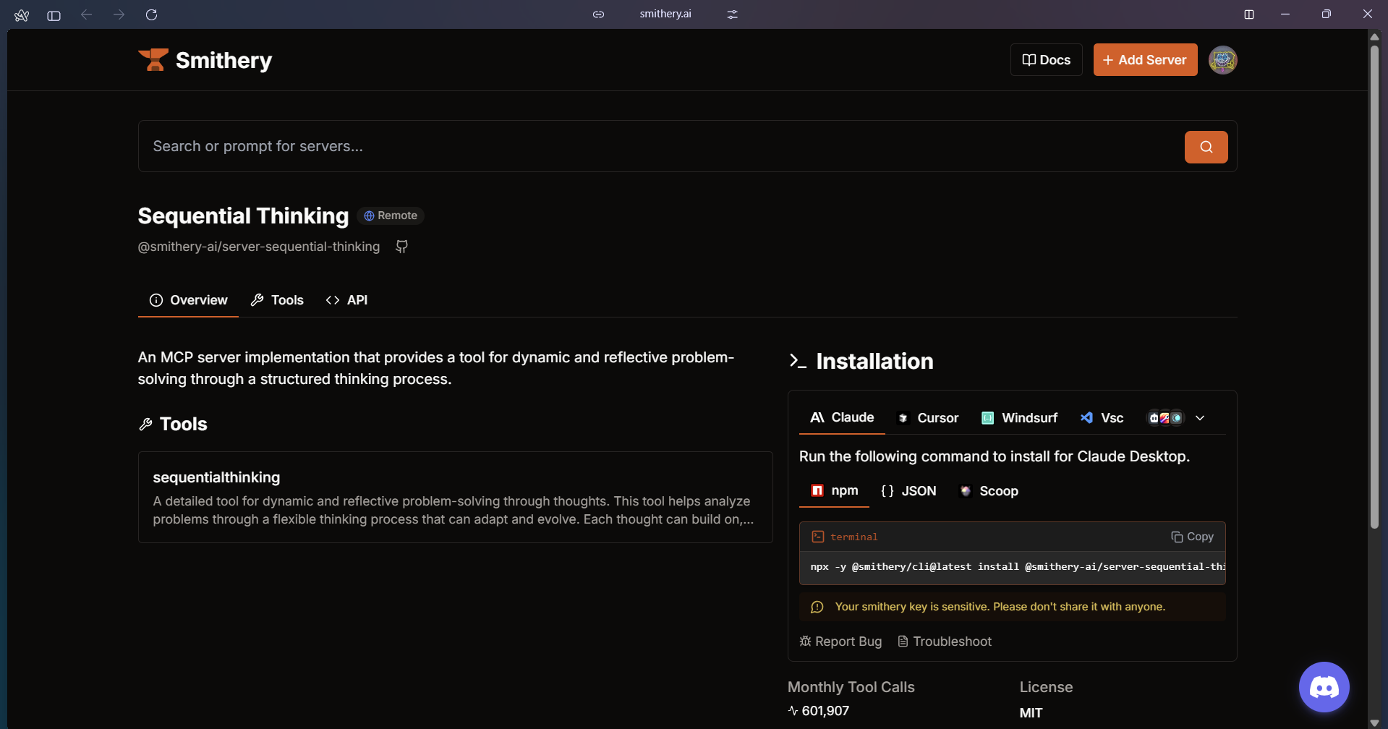Copy the terminal install command
1388x729 pixels.
[x=1192, y=537]
